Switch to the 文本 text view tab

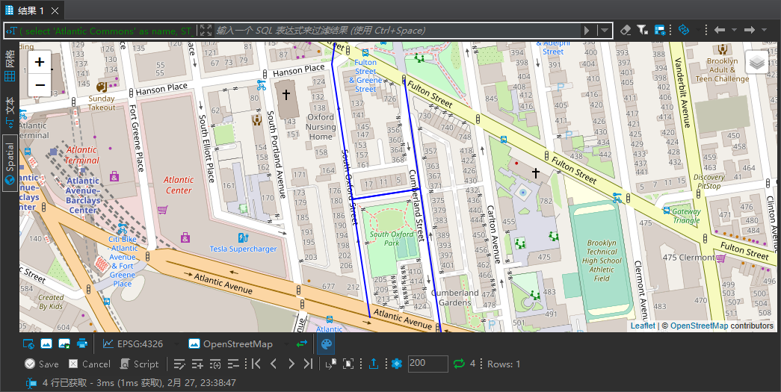10,112
